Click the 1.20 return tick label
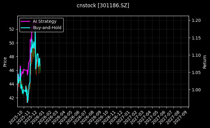210x128 pixels. pyautogui.click(x=196, y=20)
